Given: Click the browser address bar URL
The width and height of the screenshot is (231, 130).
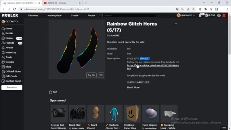Looking at the screenshot, I should tap(56, 9).
